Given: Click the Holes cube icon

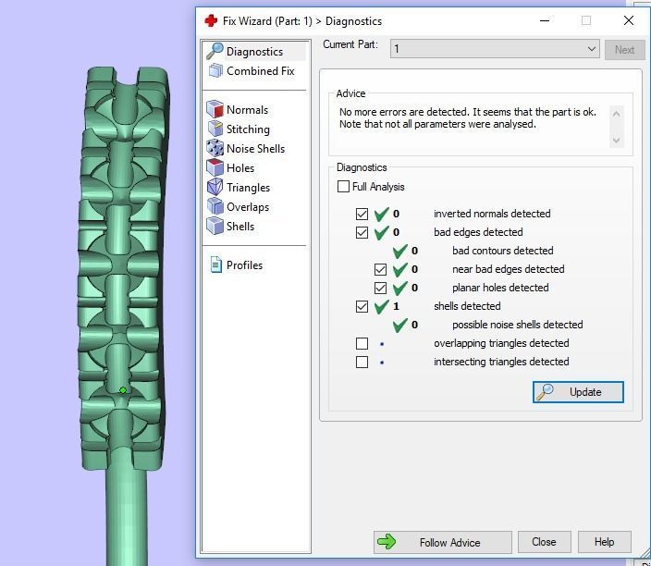Looking at the screenshot, I should (215, 167).
